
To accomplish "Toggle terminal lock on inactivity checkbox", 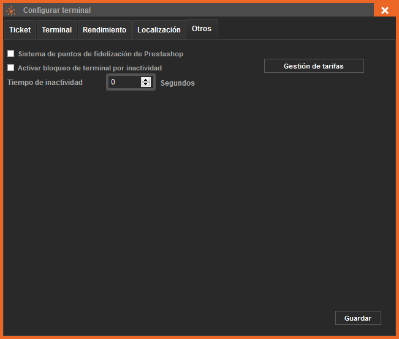I will [10, 68].
